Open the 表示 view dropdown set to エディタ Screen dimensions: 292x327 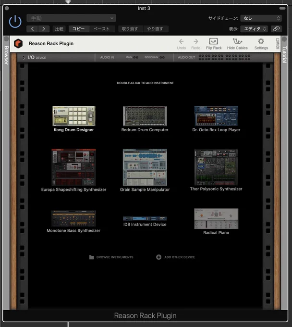254,29
